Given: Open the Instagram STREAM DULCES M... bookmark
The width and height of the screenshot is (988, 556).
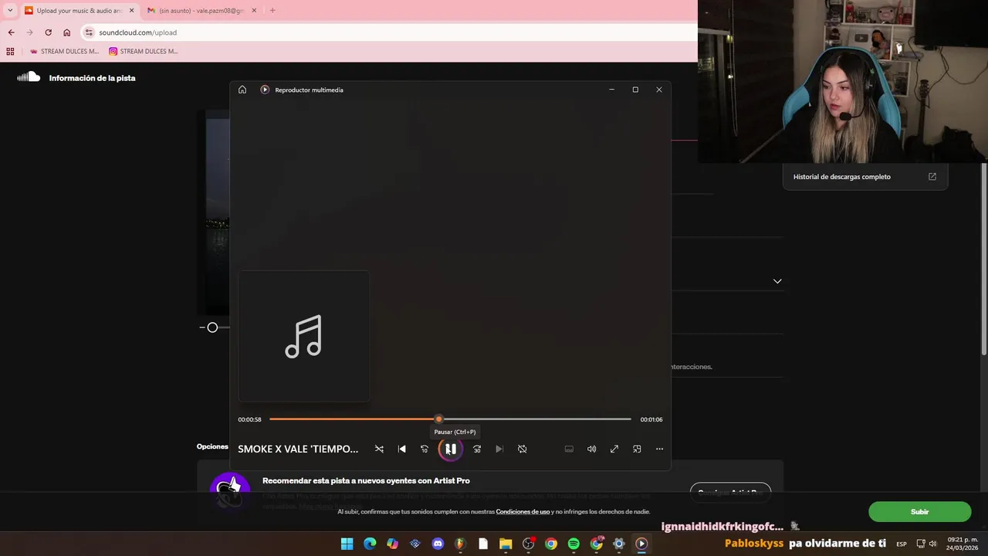Looking at the screenshot, I should tap(144, 52).
